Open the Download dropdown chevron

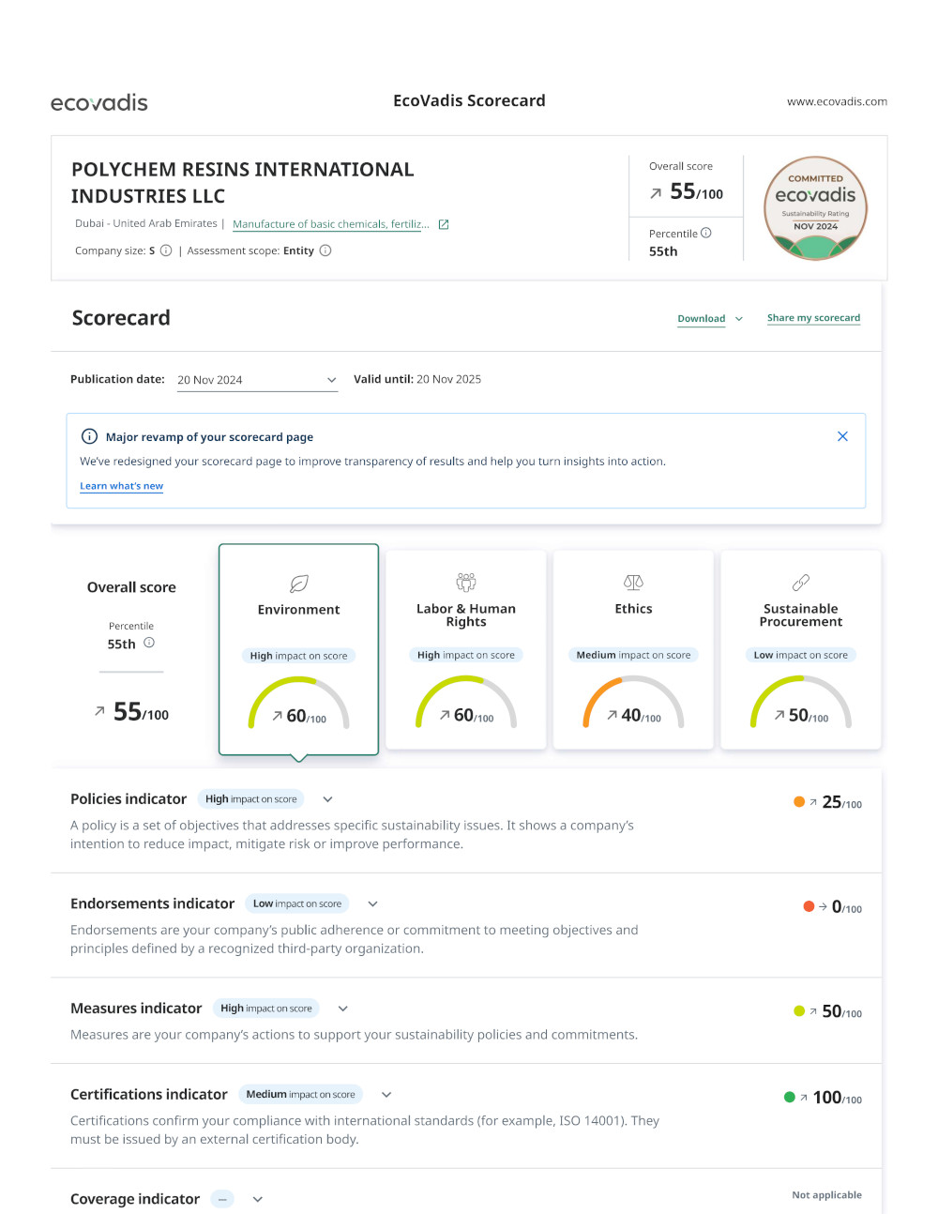pyautogui.click(x=739, y=319)
